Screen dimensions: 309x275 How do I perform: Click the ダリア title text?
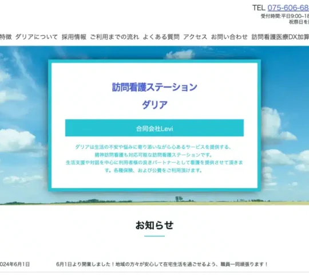coord(154,104)
